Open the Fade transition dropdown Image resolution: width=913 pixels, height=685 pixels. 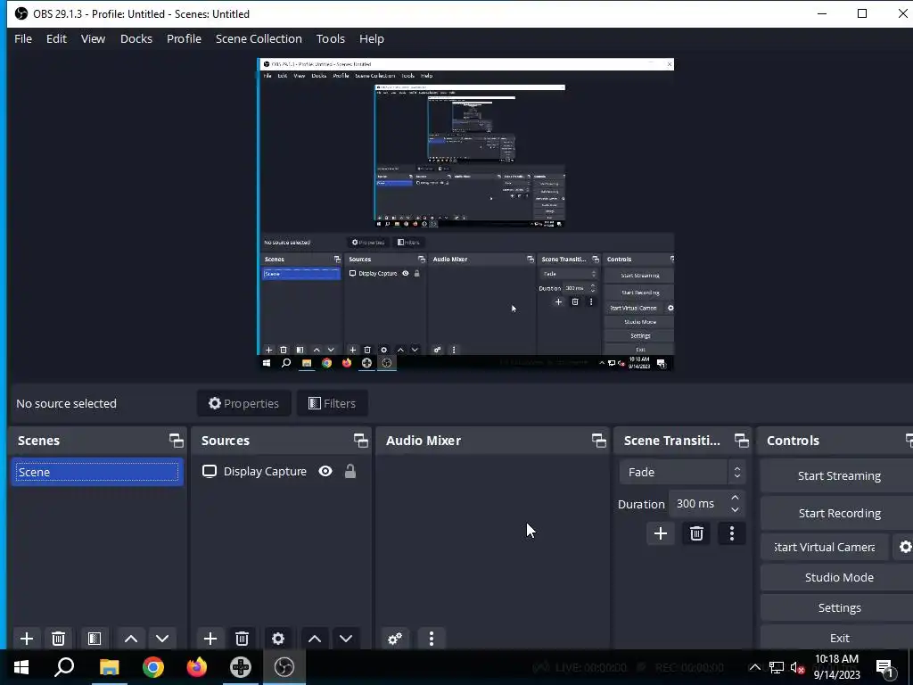682,472
